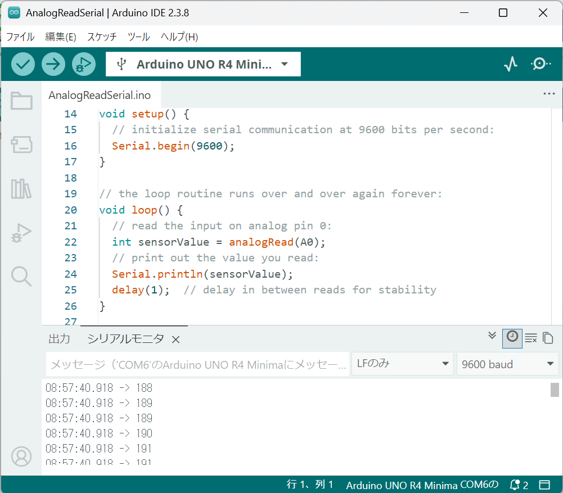The width and height of the screenshot is (563, 493).
Task: Open the Sketchbook folder sidebar icon
Action: pos(21,101)
